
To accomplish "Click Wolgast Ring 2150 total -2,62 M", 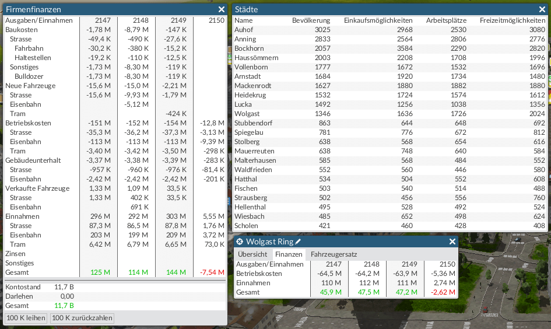I will (443, 292).
